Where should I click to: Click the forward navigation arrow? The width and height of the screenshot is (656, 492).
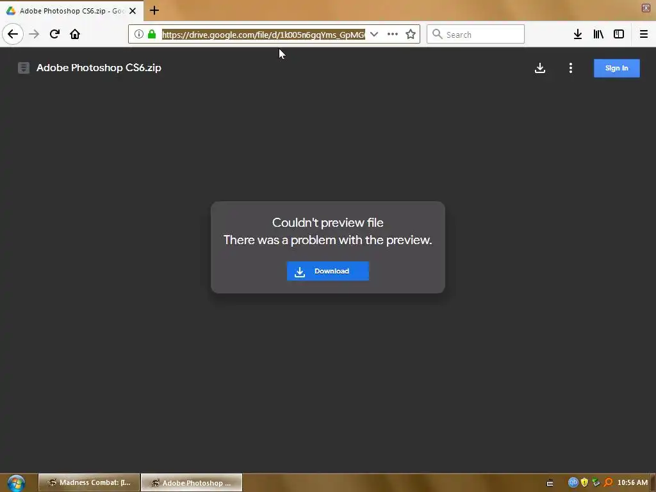tap(35, 34)
